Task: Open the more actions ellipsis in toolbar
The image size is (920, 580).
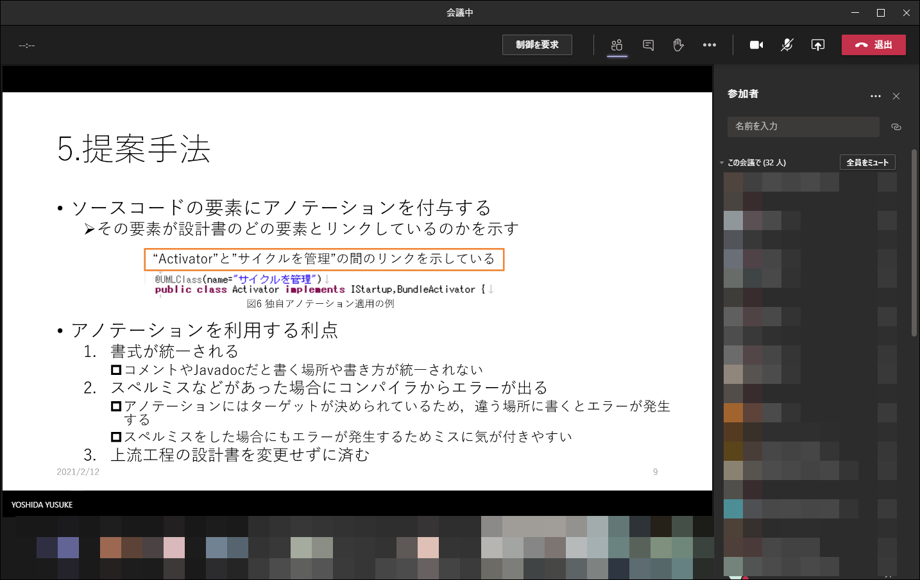Action: point(709,45)
